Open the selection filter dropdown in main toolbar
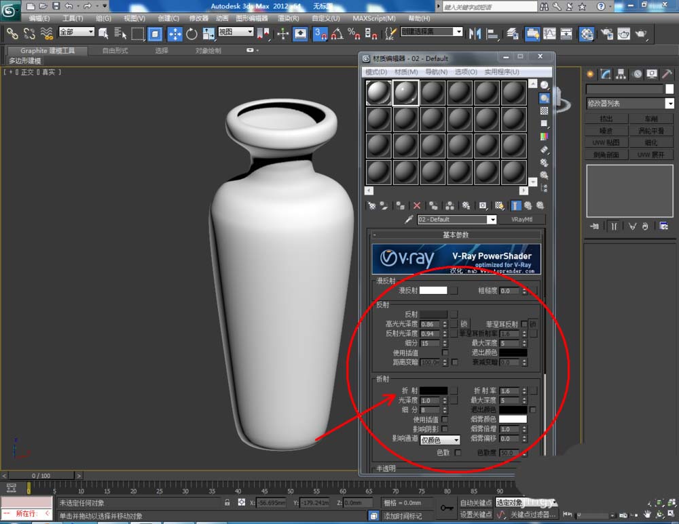The width and height of the screenshot is (679, 524). tap(76, 32)
